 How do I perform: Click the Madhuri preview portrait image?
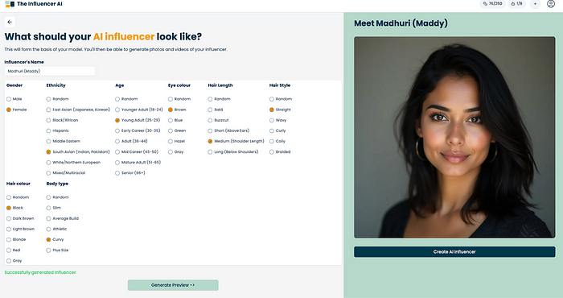pos(454,137)
